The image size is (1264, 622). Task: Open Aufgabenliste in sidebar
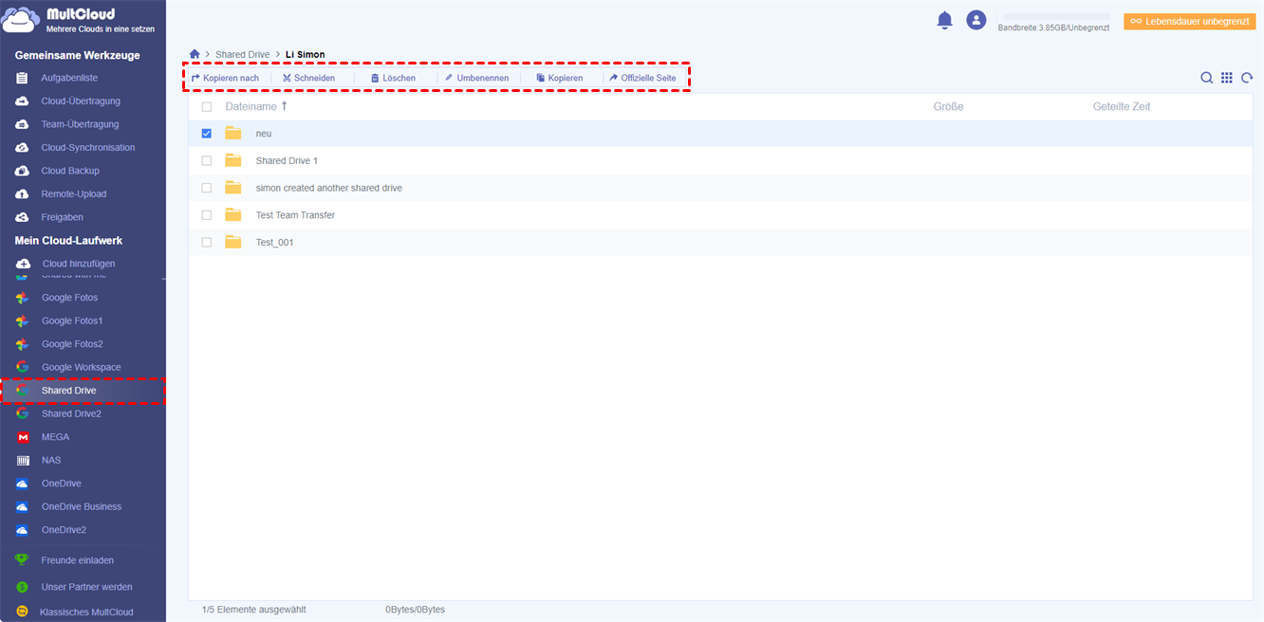pyautogui.click(x=69, y=78)
